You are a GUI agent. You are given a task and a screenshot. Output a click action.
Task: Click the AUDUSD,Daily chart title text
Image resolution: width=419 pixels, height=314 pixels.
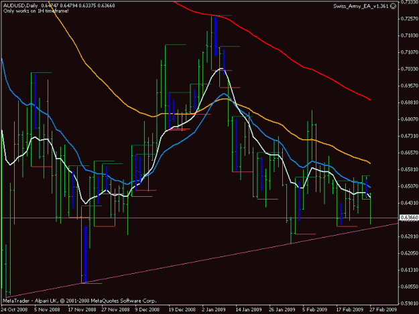coord(21,5)
